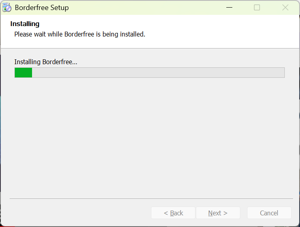The width and height of the screenshot is (300, 227).
Task: Click the empty gray portion of progress bar
Action: coord(160,73)
